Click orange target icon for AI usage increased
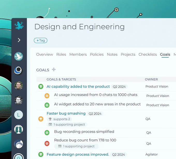The height and width of the screenshot is (159, 176). coord(47,96)
